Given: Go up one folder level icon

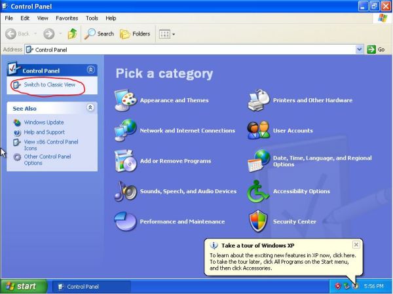Looking at the screenshot, I should pyautogui.click(x=73, y=34).
